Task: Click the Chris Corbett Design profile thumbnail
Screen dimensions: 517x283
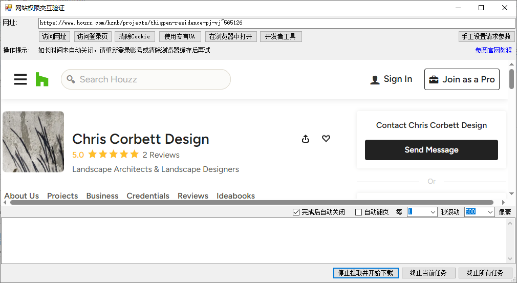Action: coord(33,142)
